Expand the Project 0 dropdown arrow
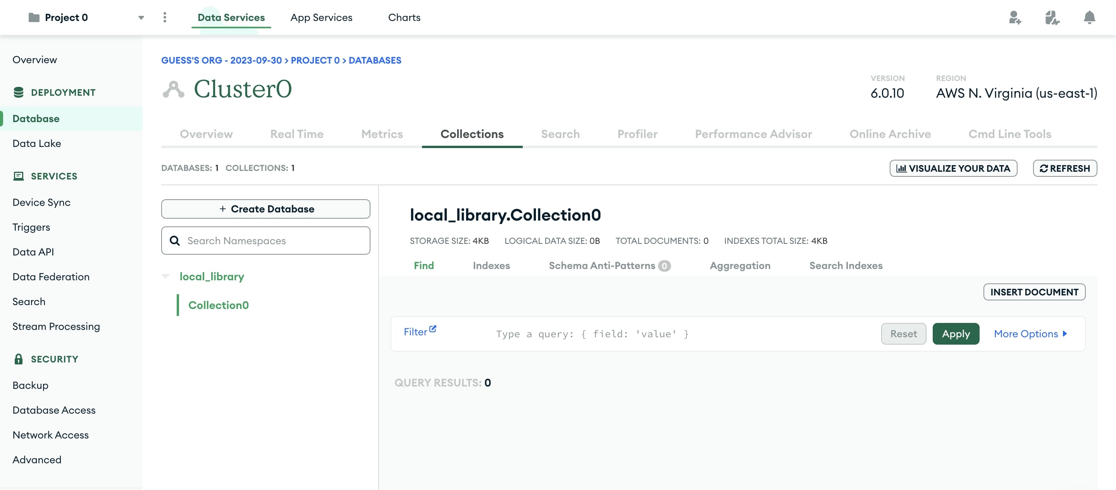This screenshot has width=1116, height=490. pos(141,18)
